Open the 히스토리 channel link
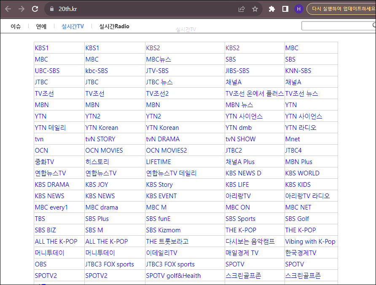The width and height of the screenshot is (376, 285). (x=97, y=162)
